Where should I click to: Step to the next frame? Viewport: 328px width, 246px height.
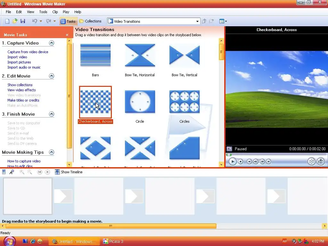point(262,161)
